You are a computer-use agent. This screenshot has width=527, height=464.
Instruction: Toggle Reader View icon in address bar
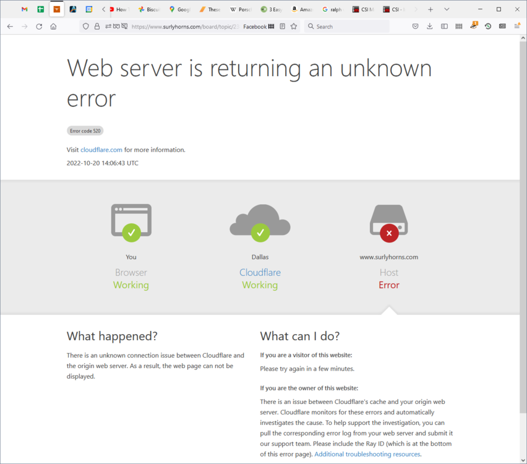[x=282, y=27]
